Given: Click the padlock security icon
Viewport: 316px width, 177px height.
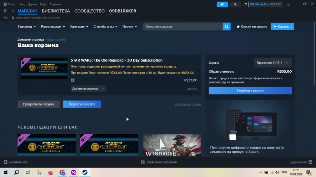Looking at the screenshot, I should tap(13, 18).
